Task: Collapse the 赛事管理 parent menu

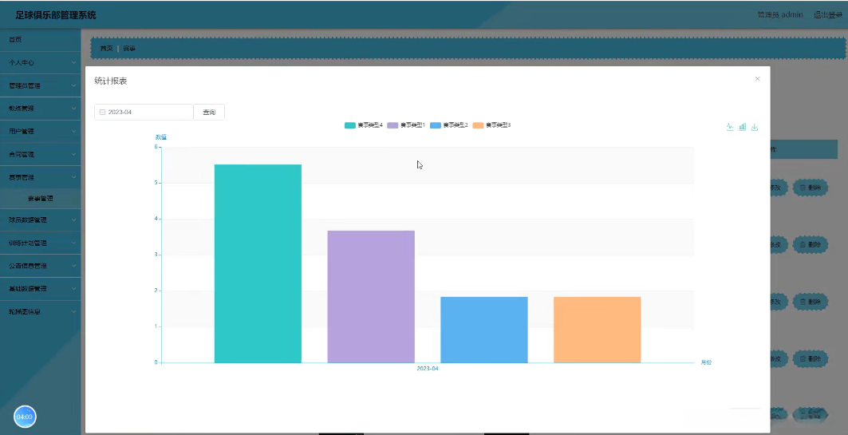Action: 41,177
